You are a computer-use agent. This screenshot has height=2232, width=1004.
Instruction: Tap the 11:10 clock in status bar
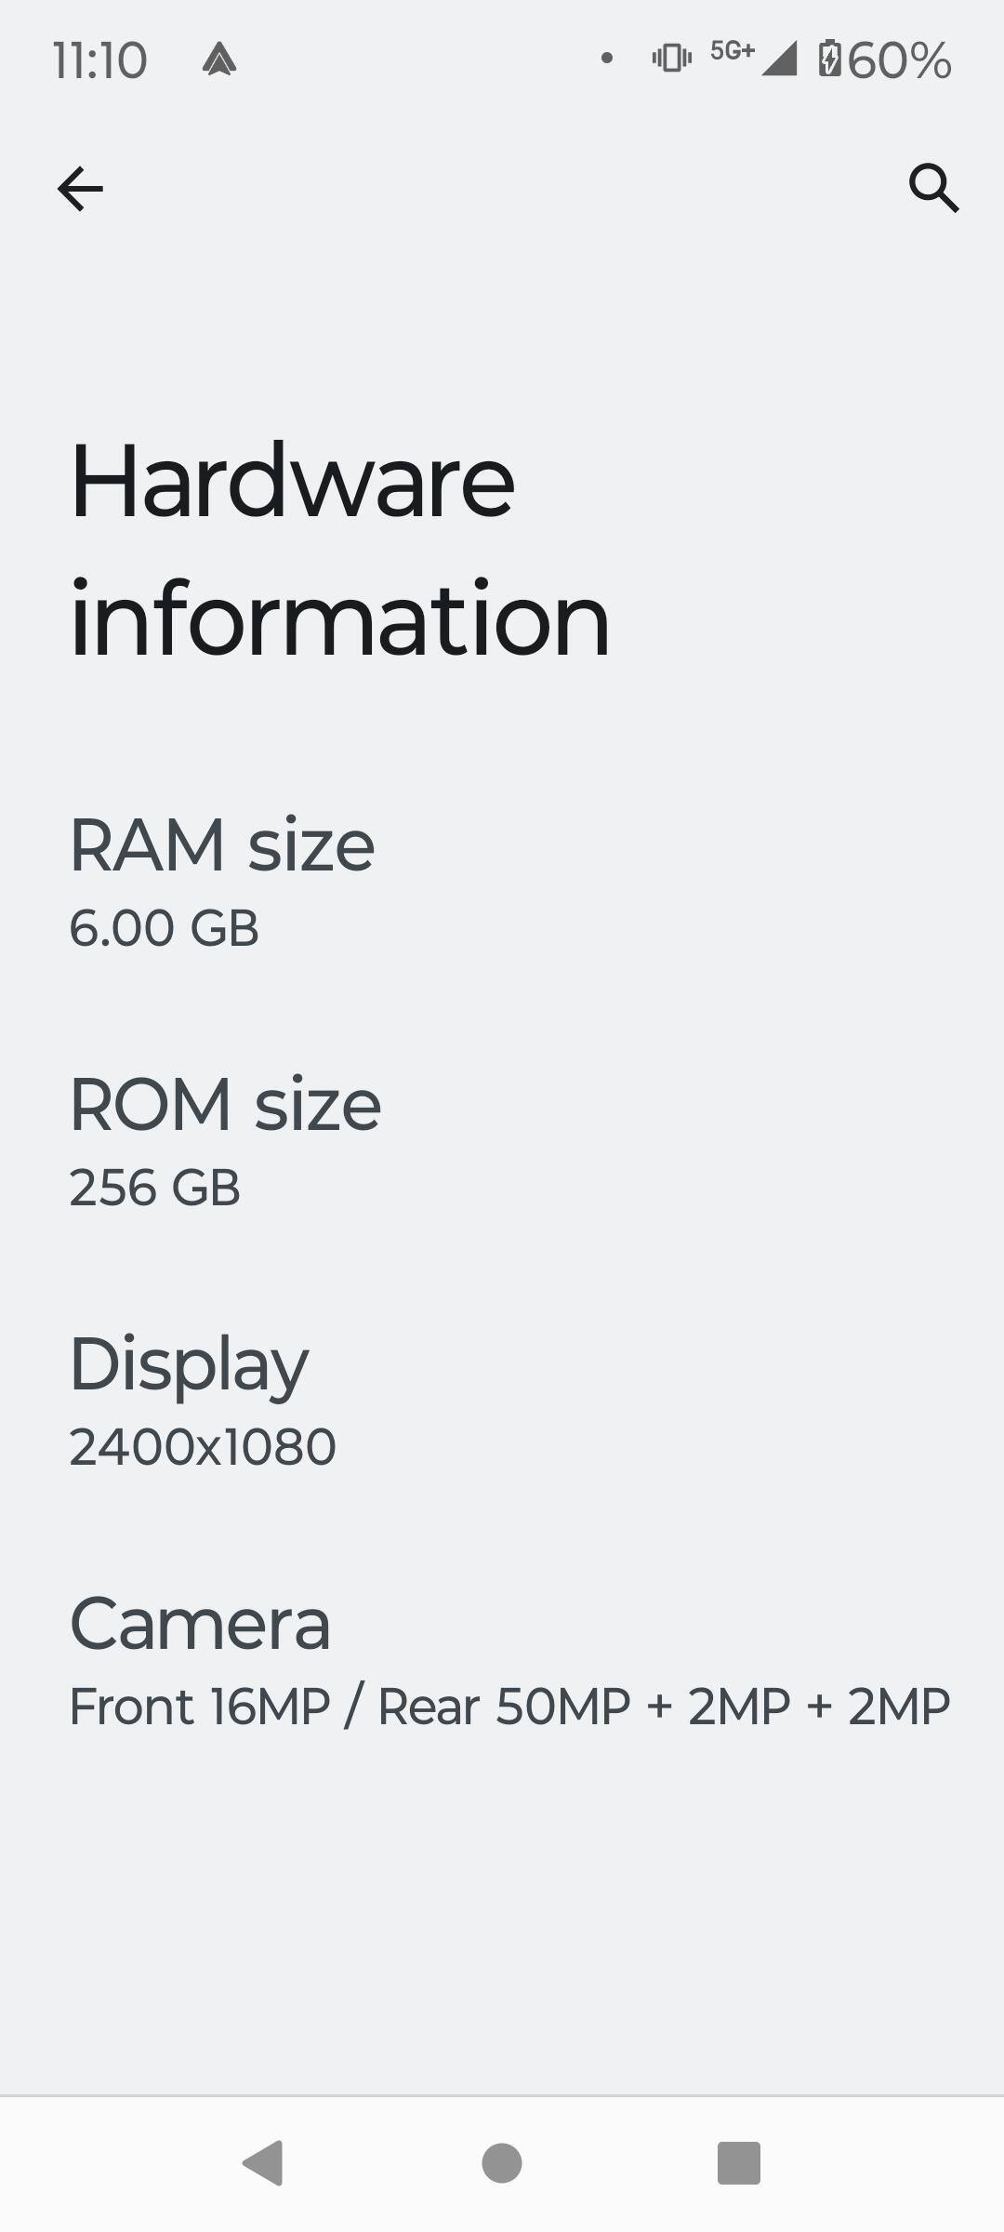[100, 60]
